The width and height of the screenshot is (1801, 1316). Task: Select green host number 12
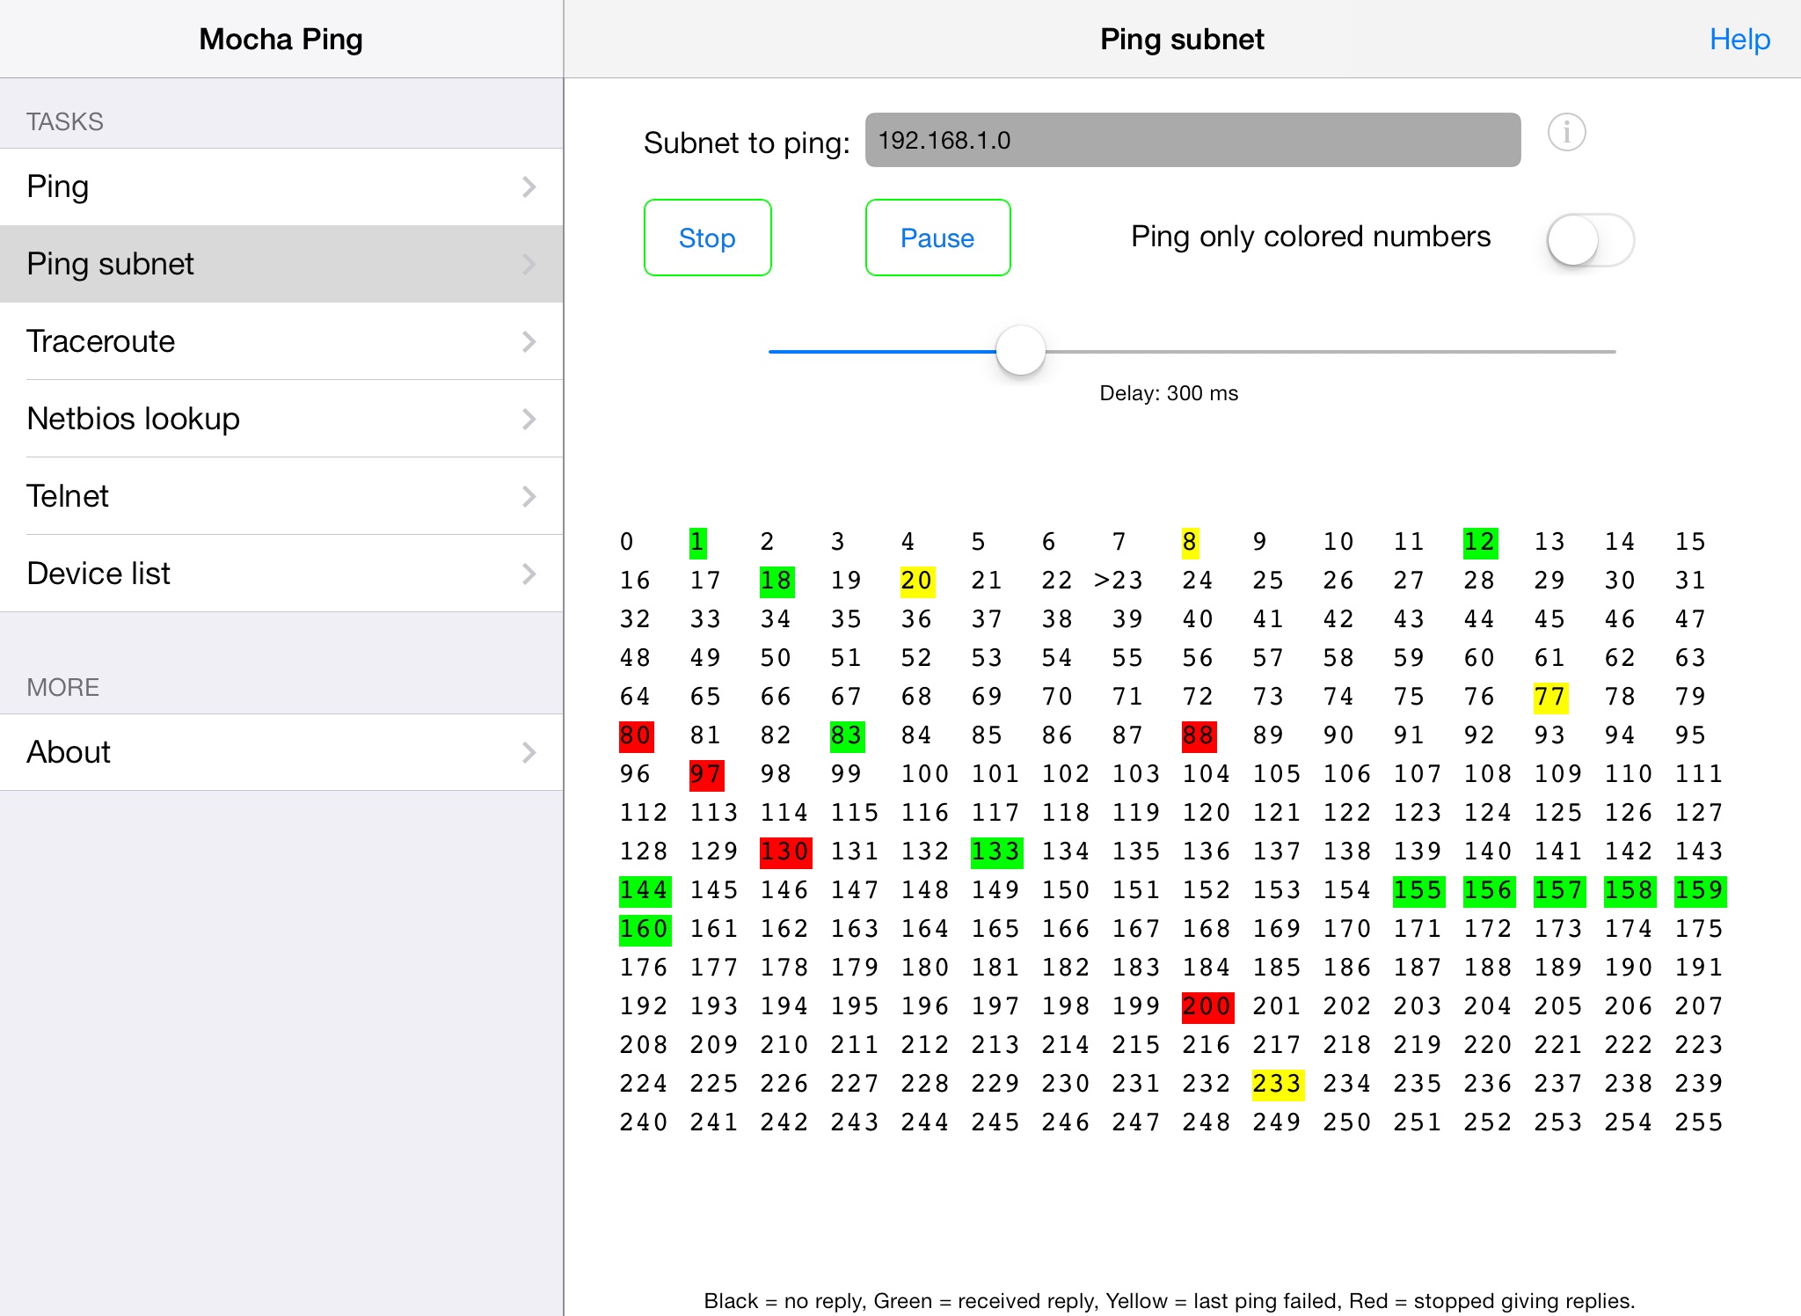coord(1480,542)
